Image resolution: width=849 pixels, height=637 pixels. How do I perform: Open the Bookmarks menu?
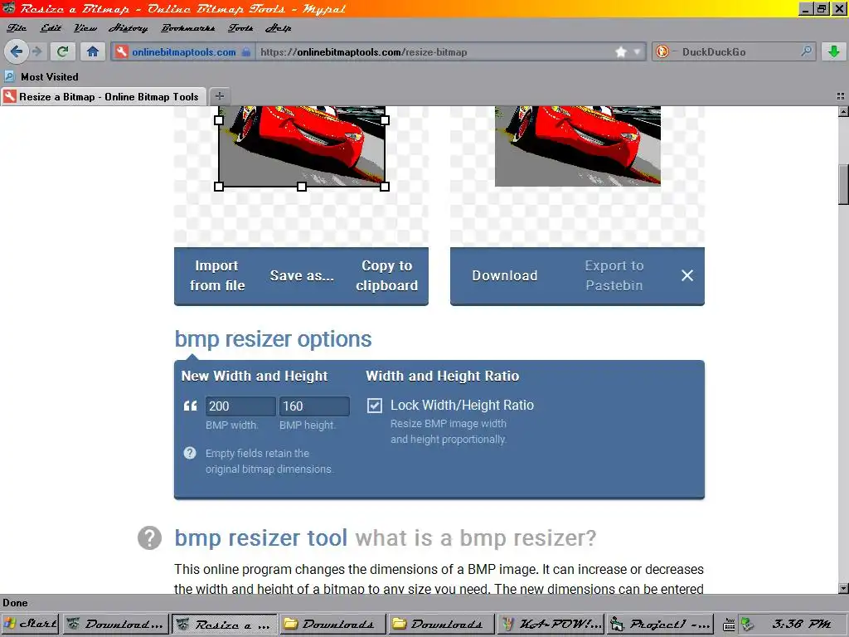(188, 27)
